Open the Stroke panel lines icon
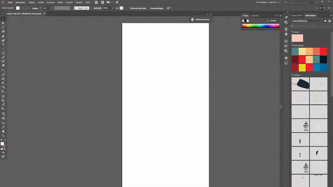The height and width of the screenshot is (187, 333). point(286,41)
